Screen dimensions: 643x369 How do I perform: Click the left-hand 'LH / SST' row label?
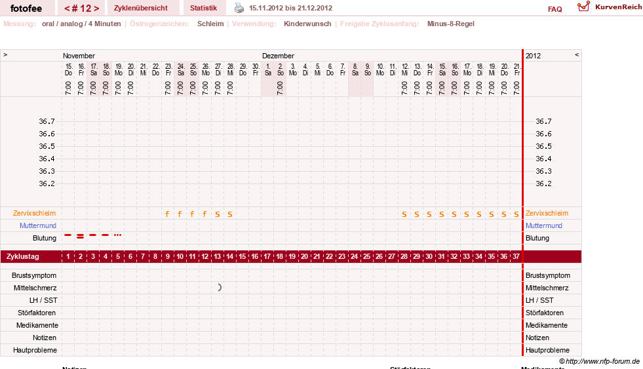(x=43, y=300)
